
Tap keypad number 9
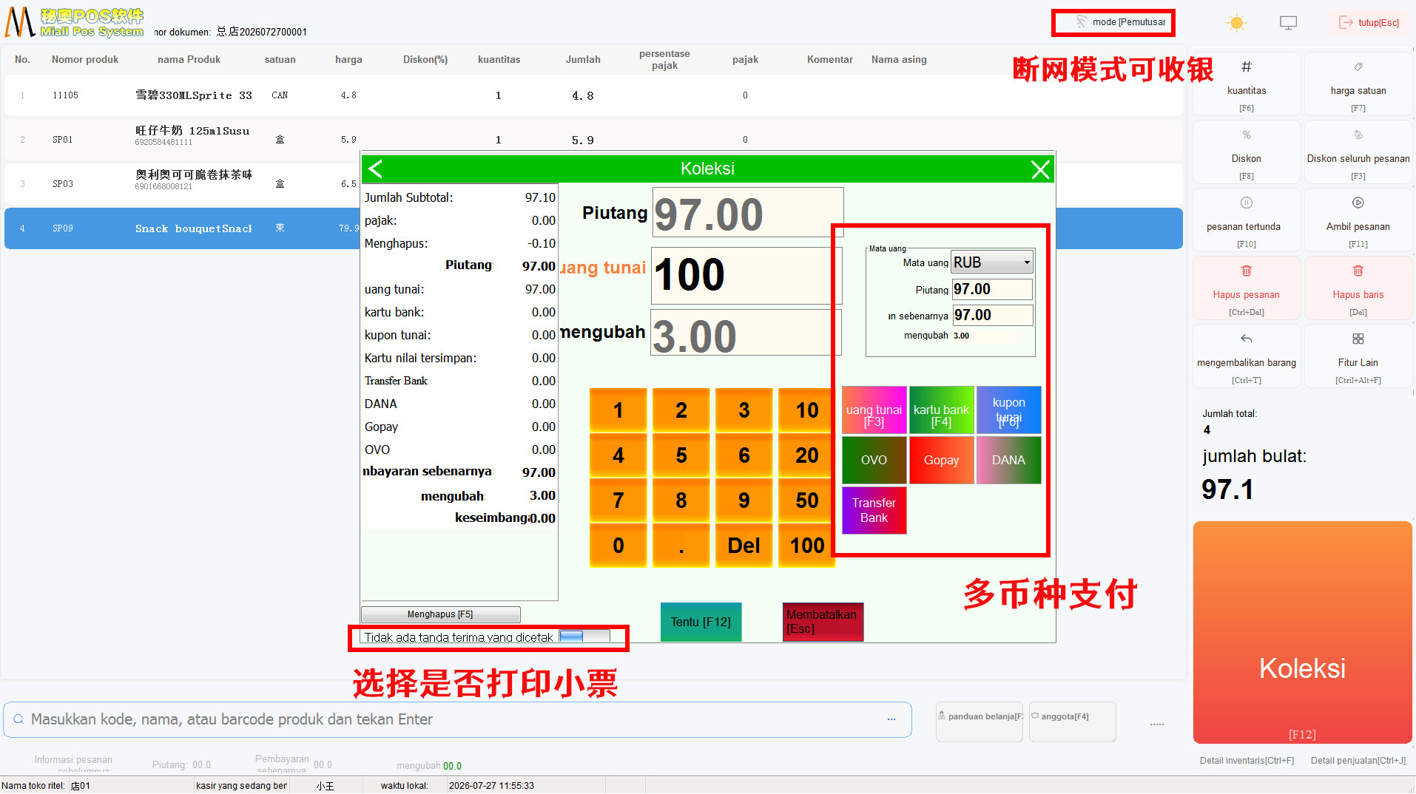(744, 501)
